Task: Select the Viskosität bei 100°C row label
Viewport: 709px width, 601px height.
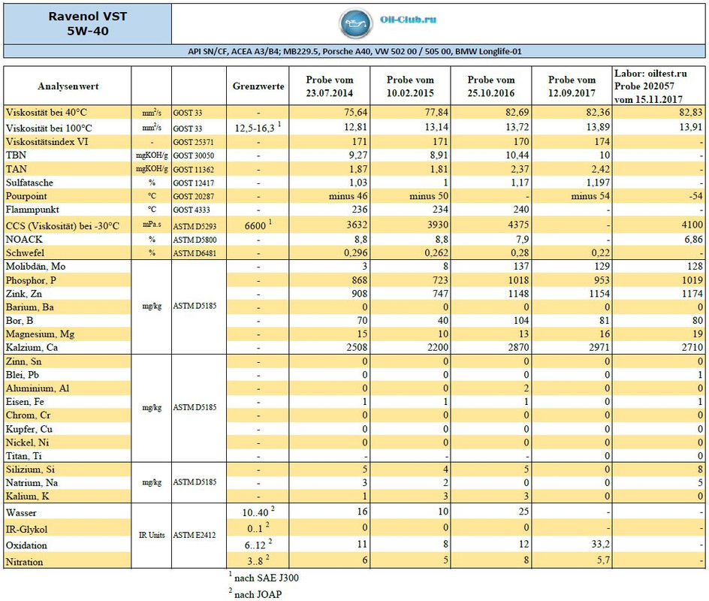Action: tap(48, 128)
